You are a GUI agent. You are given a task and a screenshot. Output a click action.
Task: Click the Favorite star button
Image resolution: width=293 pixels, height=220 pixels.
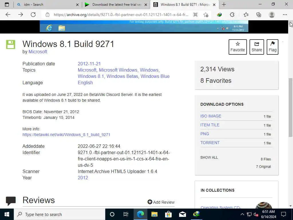[238, 47]
